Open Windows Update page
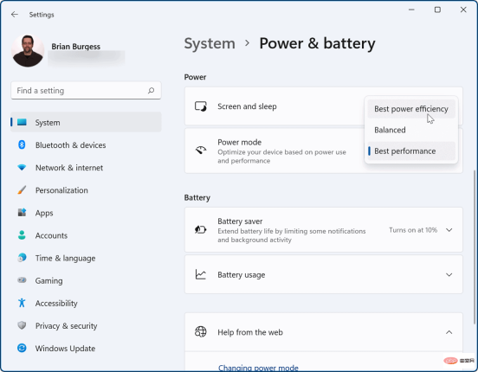The image size is (478, 372). [86, 349]
